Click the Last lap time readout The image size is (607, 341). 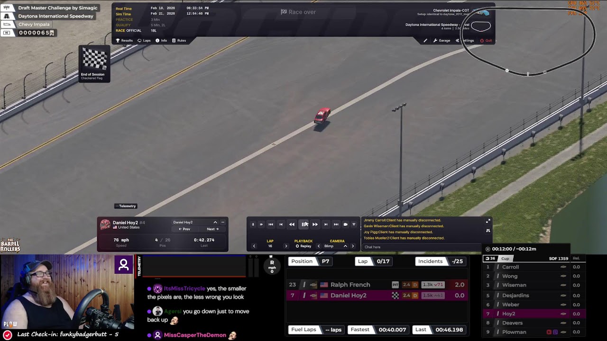click(440, 330)
